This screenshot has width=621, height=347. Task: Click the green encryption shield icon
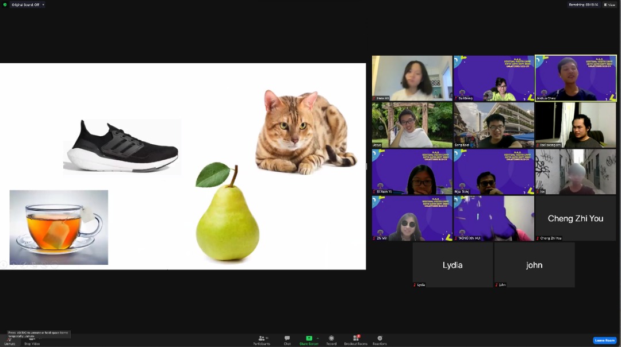pyautogui.click(x=5, y=5)
